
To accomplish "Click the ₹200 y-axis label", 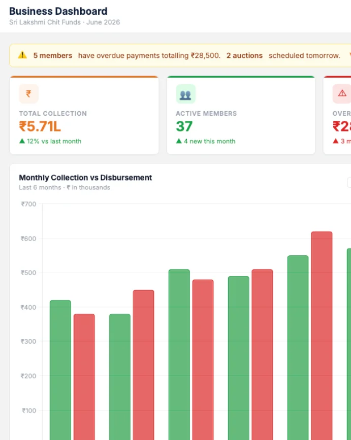I will [28, 376].
